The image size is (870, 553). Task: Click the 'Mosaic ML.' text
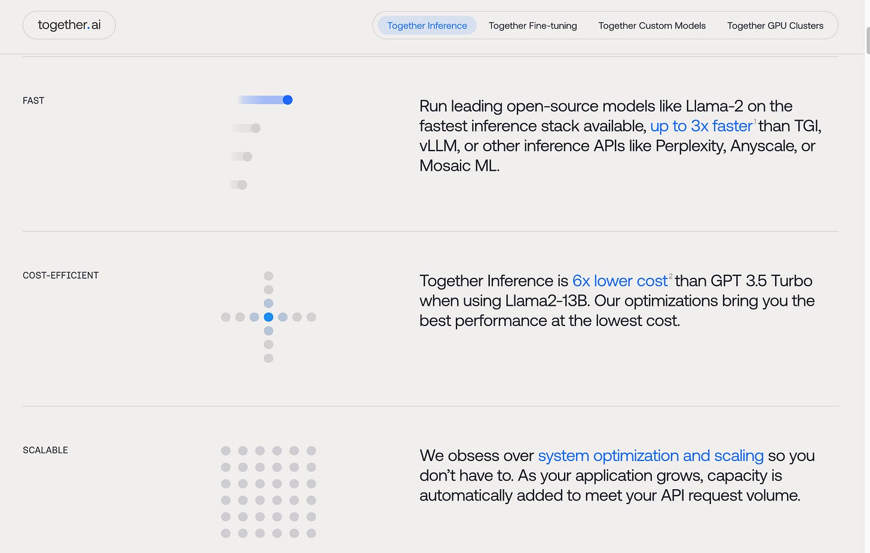(459, 166)
